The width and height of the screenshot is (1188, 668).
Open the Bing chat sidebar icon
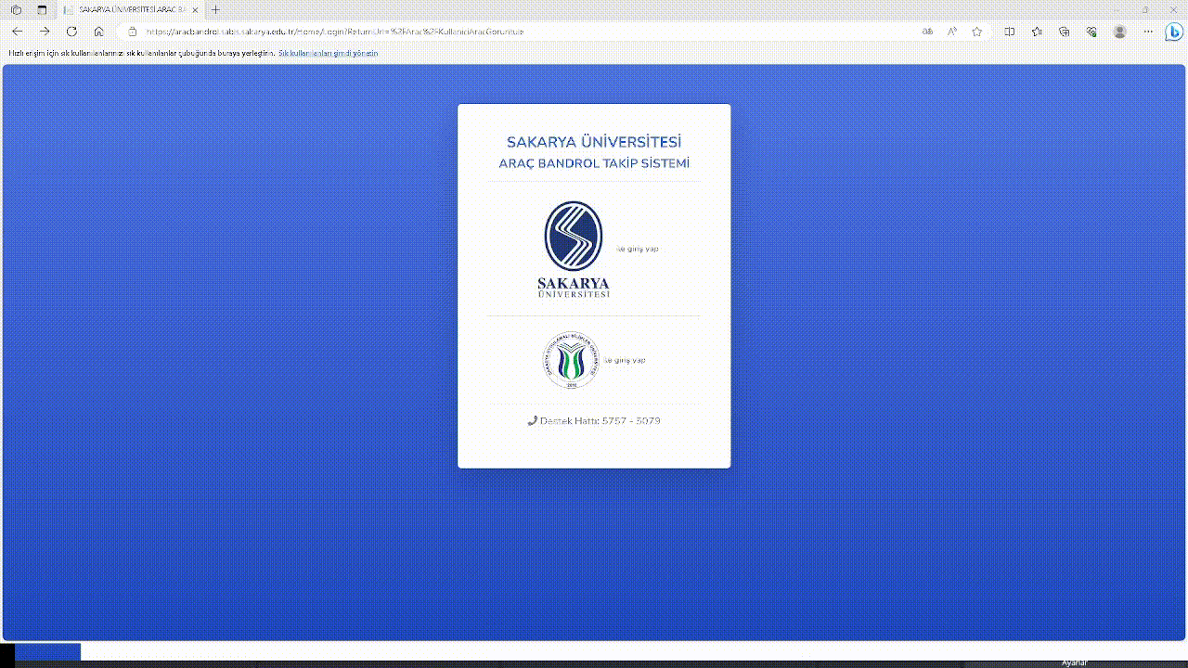tap(1174, 32)
